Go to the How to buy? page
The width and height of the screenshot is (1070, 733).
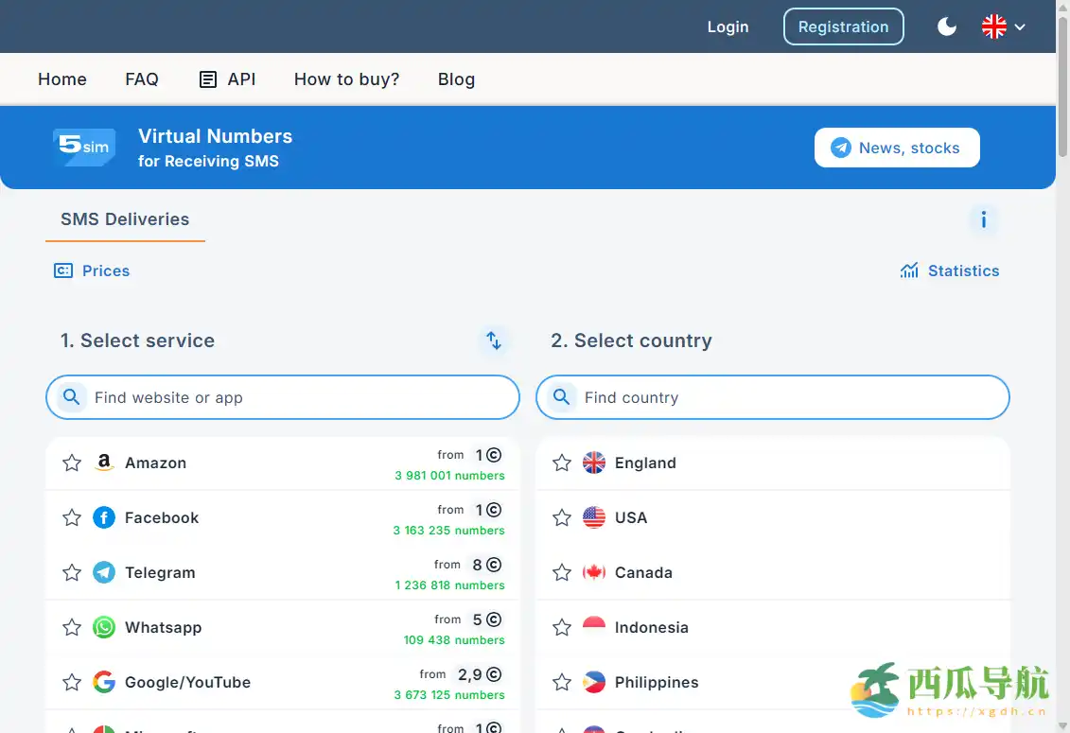click(x=346, y=79)
